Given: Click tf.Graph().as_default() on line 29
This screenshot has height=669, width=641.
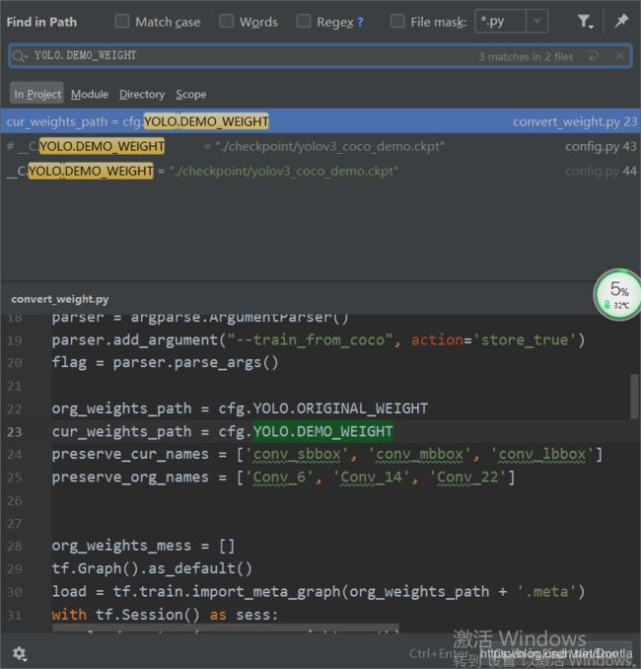Looking at the screenshot, I should (x=152, y=568).
